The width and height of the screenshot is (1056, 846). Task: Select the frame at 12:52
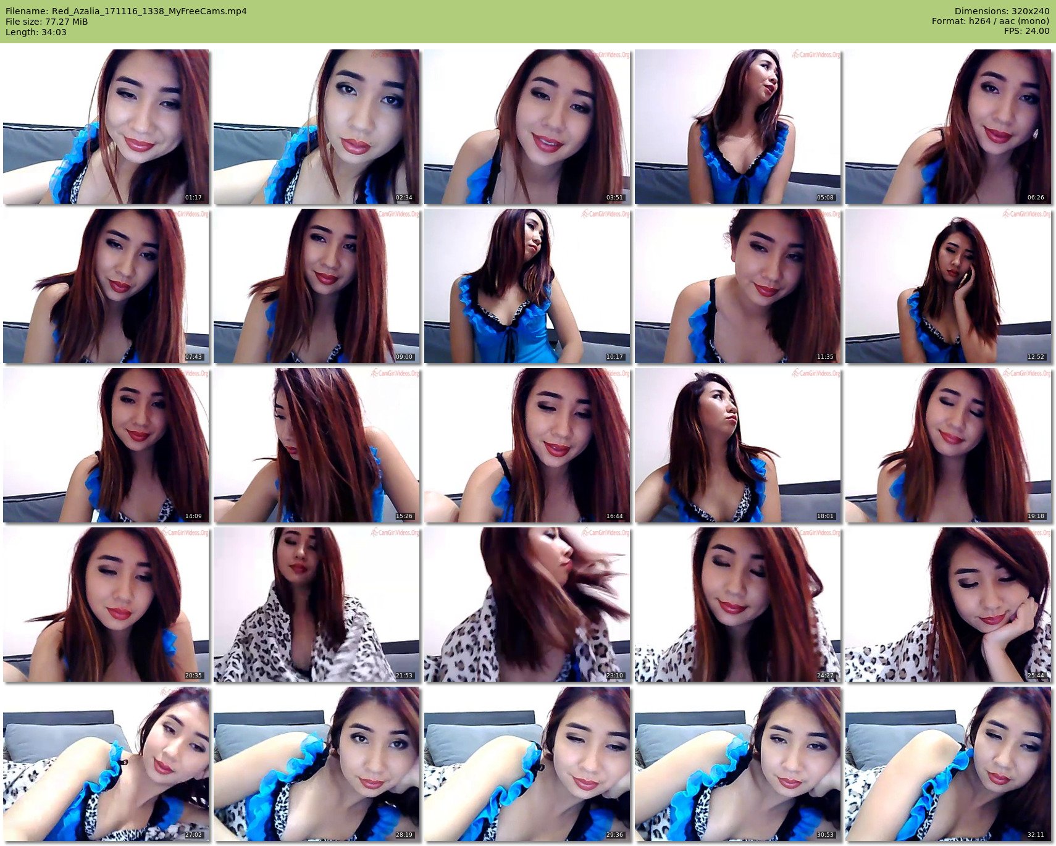tap(948, 286)
